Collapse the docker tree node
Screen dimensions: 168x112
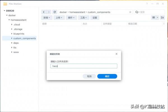pyautogui.click(x=7, y=15)
